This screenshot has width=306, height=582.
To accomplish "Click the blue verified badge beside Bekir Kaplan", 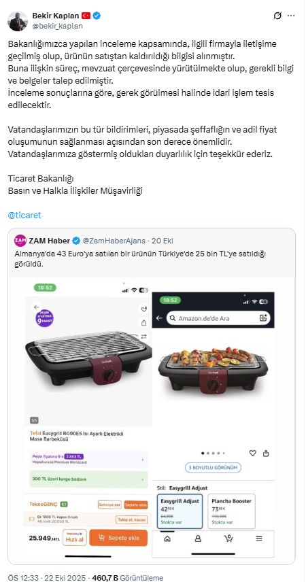I will click(x=97, y=16).
